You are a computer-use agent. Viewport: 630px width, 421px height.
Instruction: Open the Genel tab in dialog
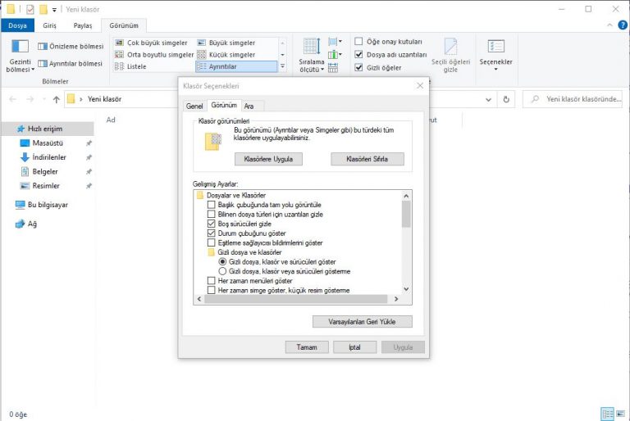click(x=194, y=106)
